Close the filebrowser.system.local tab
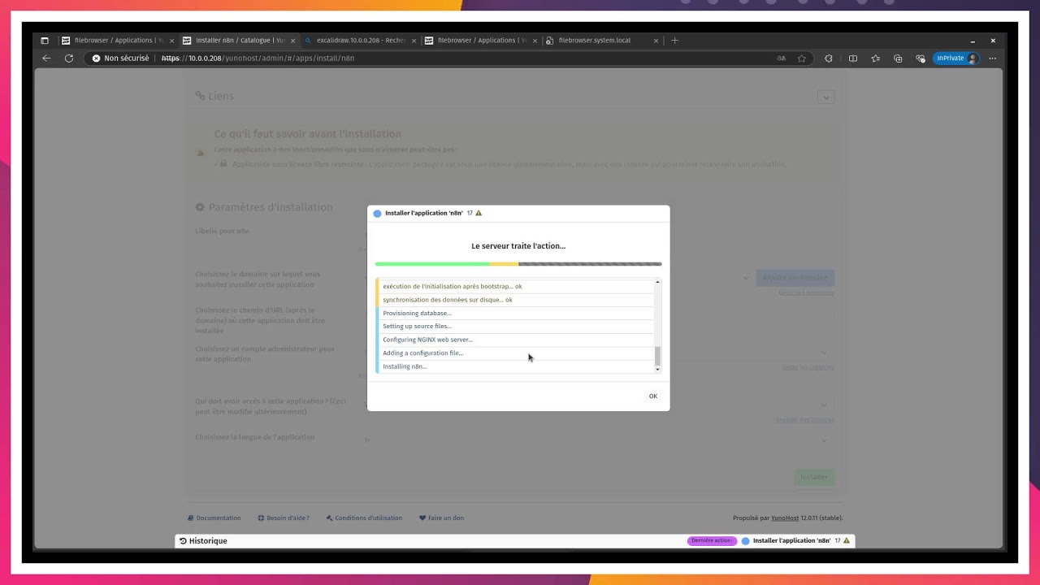Viewport: 1040px width, 585px height. 655,41
